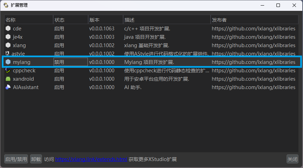This screenshot has height=168, width=303.
Task: Click the xandroid green android icon
Action: click(x=8, y=79)
